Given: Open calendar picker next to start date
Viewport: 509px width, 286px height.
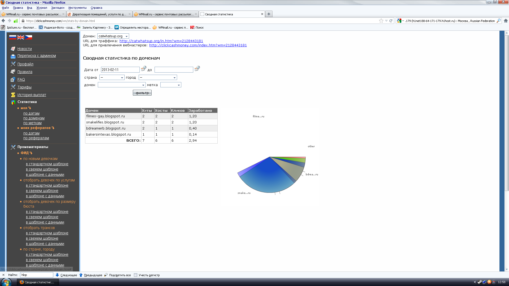Looking at the screenshot, I should point(143,69).
